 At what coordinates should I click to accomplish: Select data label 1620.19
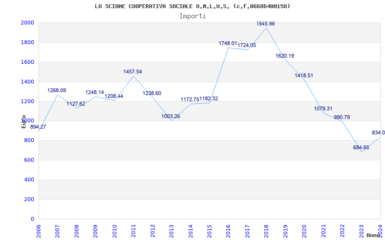(285, 56)
